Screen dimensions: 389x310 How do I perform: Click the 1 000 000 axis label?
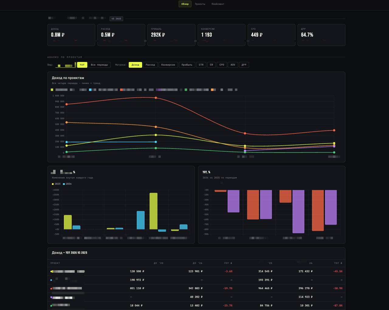tap(58, 96)
